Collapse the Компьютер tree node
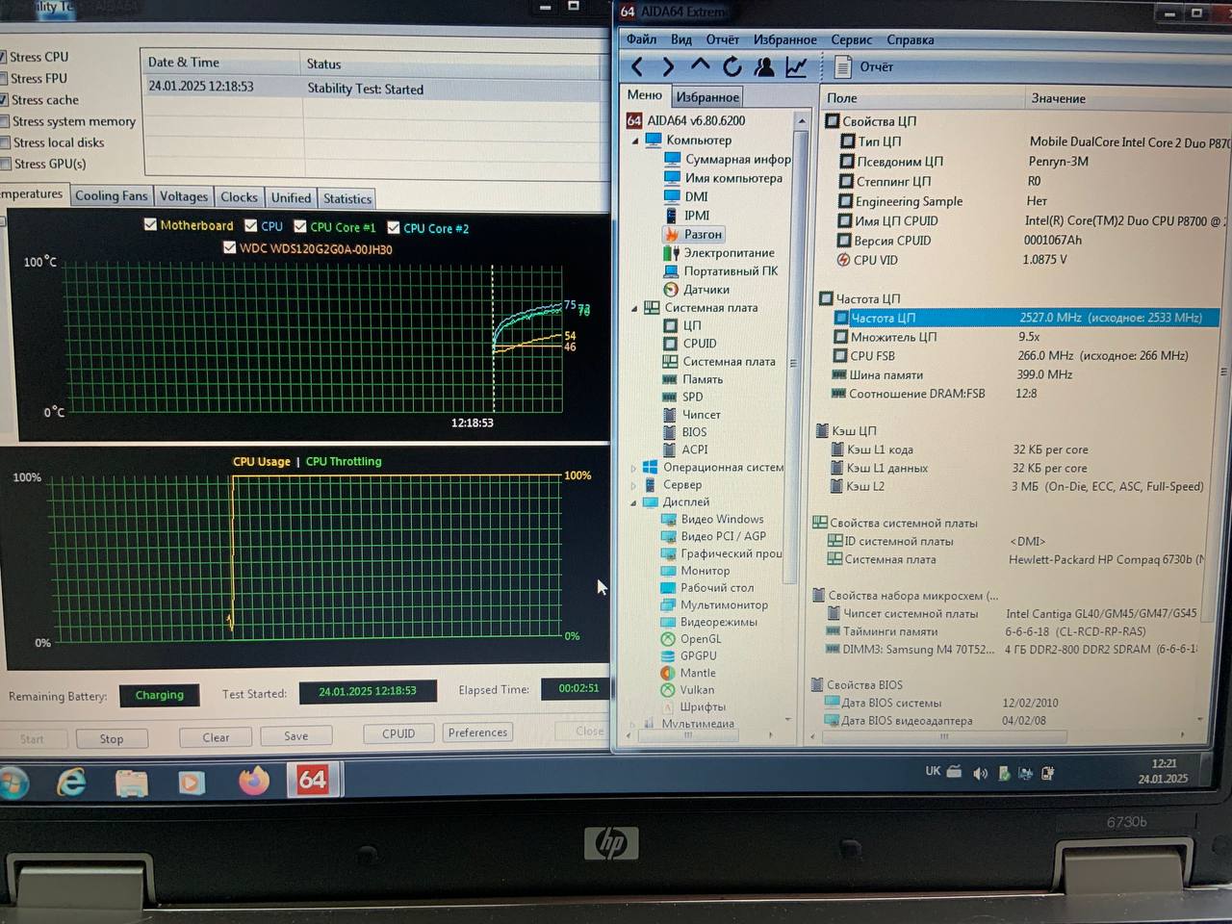The height and width of the screenshot is (924, 1232). pyautogui.click(x=635, y=141)
